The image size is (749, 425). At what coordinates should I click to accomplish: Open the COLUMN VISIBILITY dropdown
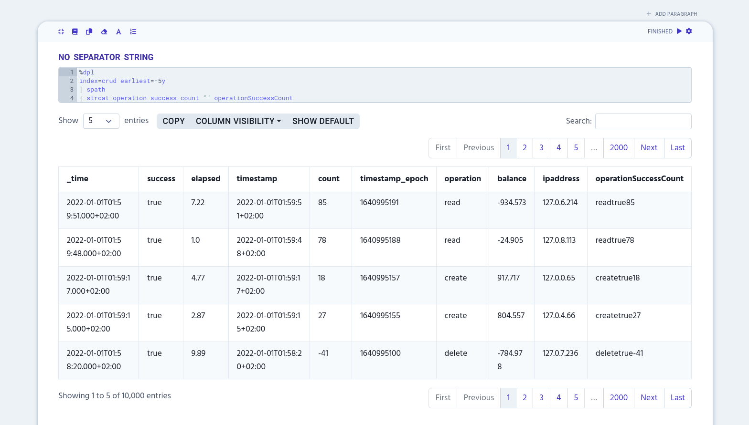pyautogui.click(x=238, y=121)
